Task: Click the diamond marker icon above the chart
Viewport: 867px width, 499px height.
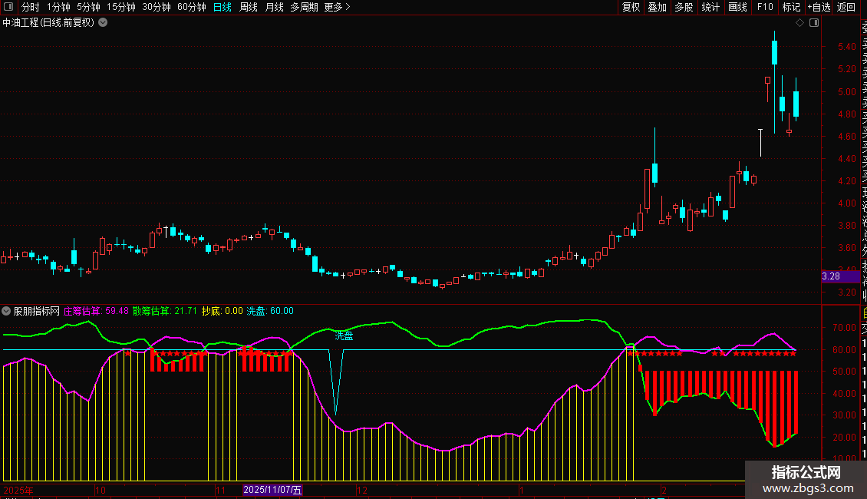Action: (799, 23)
